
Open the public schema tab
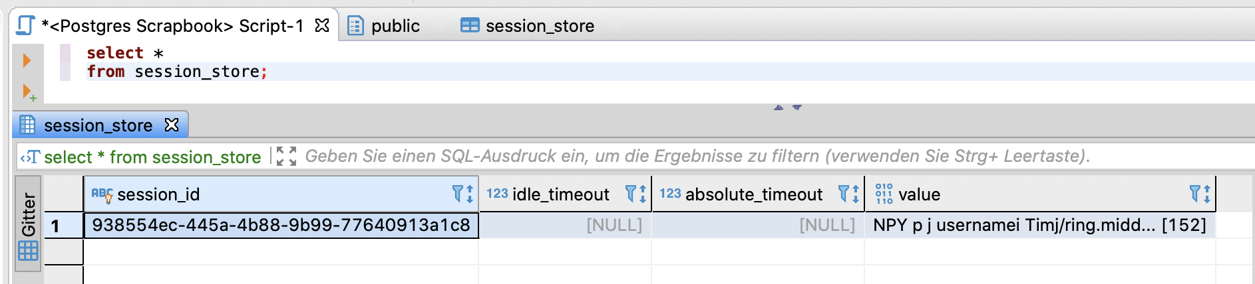click(x=384, y=26)
